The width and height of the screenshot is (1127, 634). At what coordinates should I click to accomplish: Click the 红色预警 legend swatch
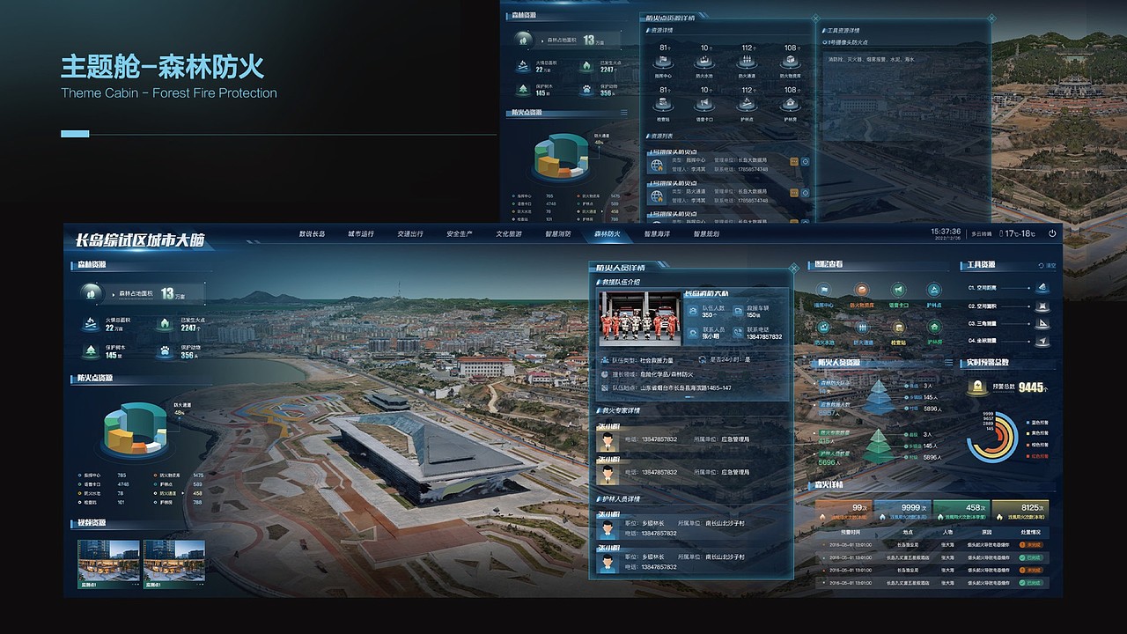pyautogui.click(x=1028, y=456)
